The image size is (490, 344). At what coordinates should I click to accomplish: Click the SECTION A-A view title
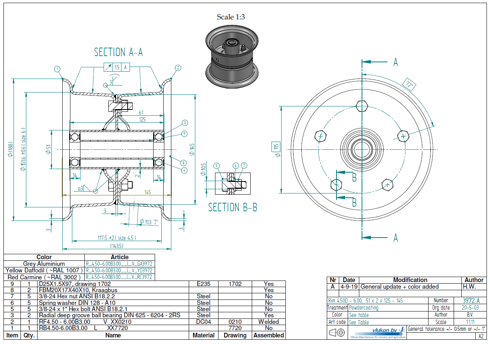coord(118,52)
